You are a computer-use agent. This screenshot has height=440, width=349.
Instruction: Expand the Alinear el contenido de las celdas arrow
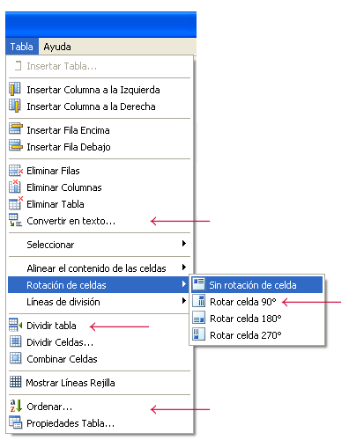184,268
